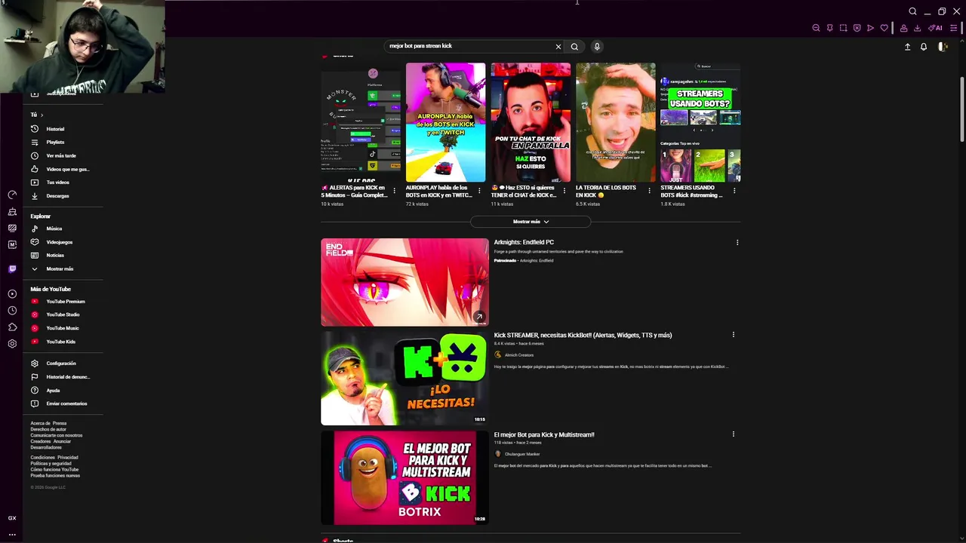Open 'Kick STREAMER, necesitas KickBot' video title
The height and width of the screenshot is (543, 966).
(x=583, y=335)
